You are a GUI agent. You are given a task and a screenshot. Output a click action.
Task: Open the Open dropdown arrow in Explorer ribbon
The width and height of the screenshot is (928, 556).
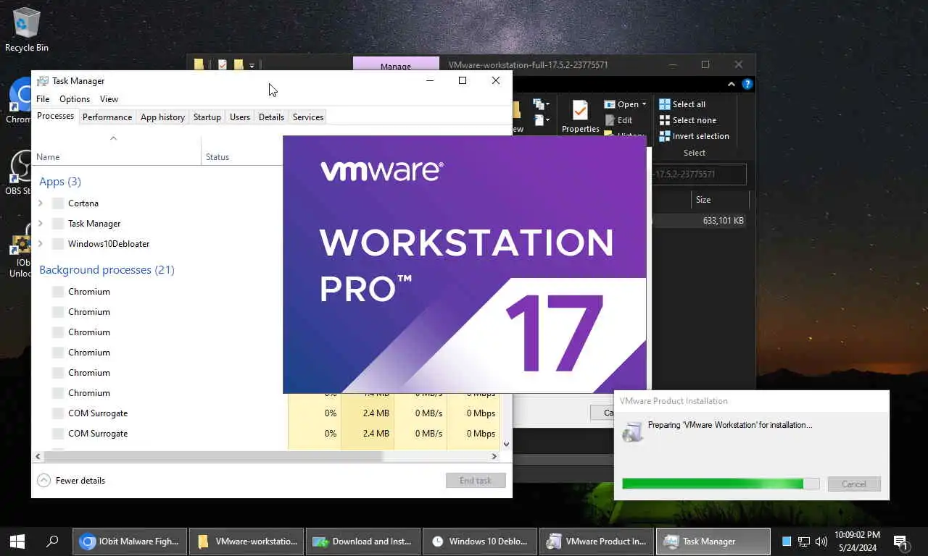click(x=644, y=104)
